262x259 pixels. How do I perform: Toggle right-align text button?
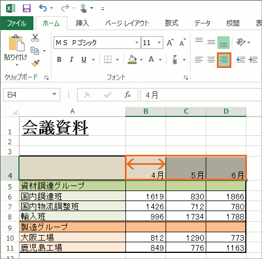click(224, 60)
